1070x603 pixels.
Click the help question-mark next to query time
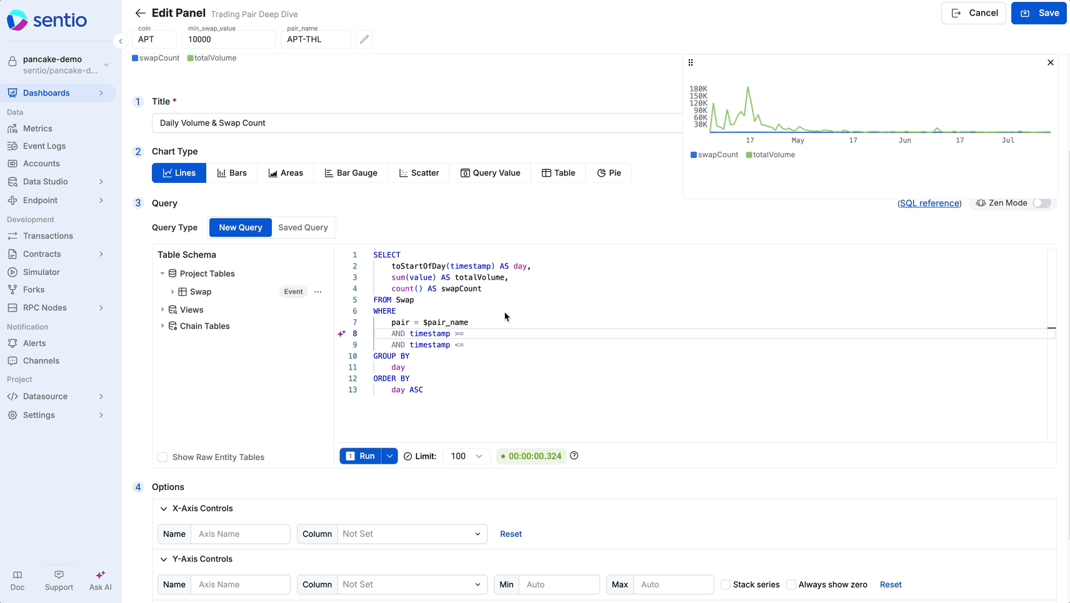click(x=574, y=456)
